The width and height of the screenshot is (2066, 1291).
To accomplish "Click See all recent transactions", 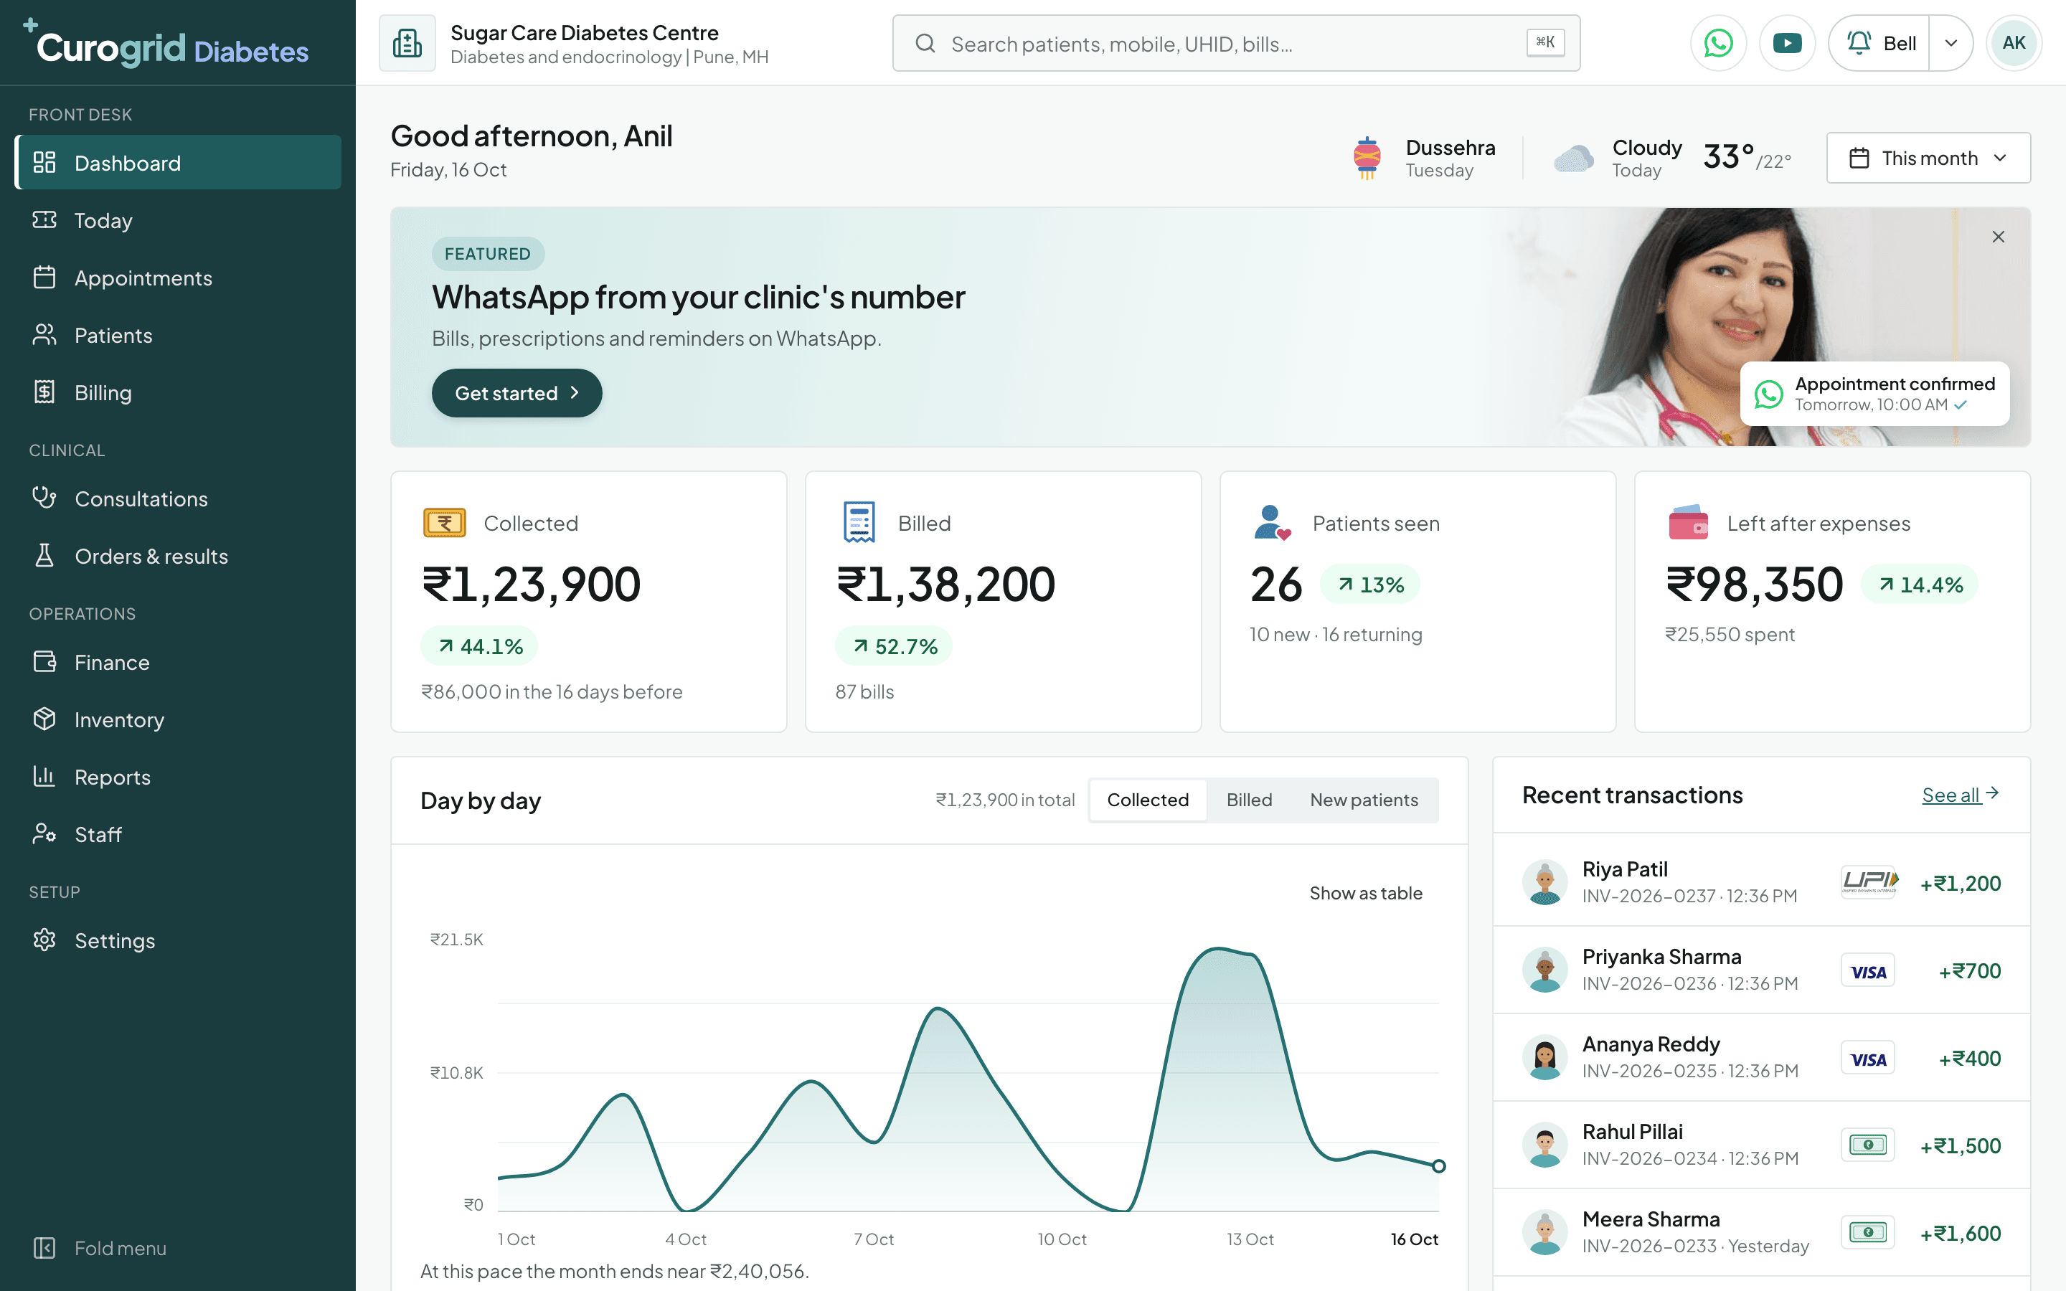I will point(1960,795).
